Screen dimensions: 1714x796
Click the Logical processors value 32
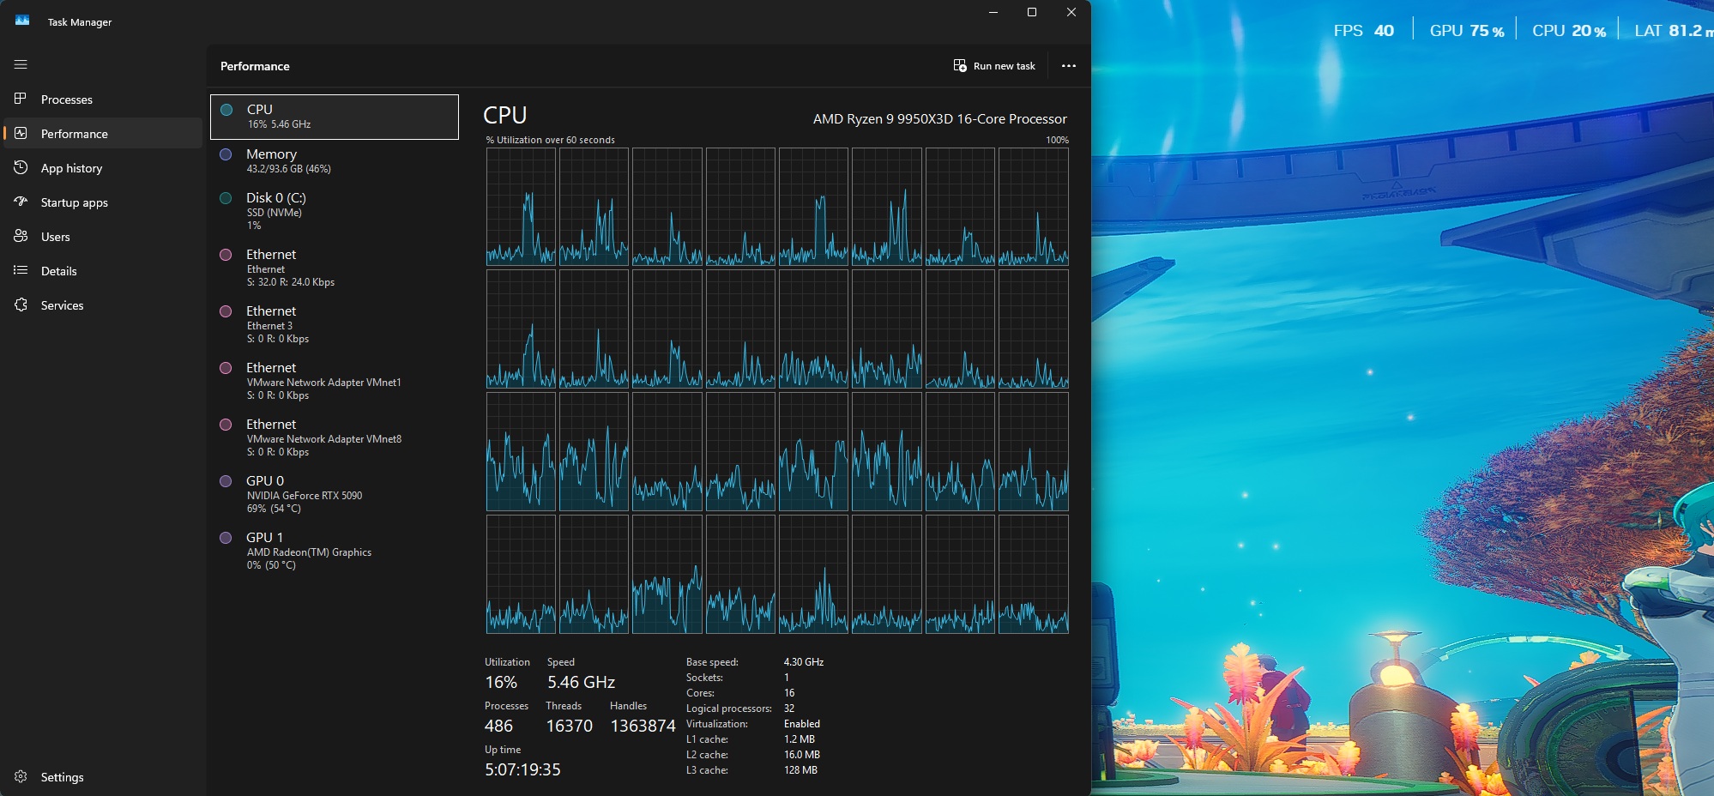tap(789, 709)
